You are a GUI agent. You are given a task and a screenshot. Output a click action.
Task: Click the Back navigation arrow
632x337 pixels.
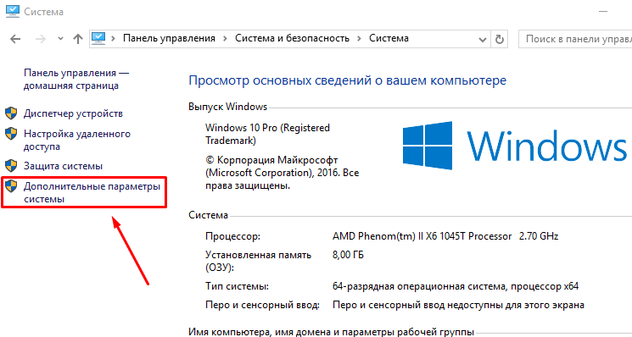click(15, 39)
